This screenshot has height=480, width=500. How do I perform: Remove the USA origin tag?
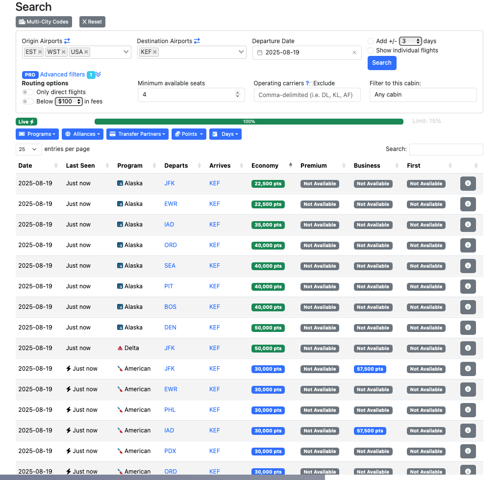pyautogui.click(x=86, y=52)
